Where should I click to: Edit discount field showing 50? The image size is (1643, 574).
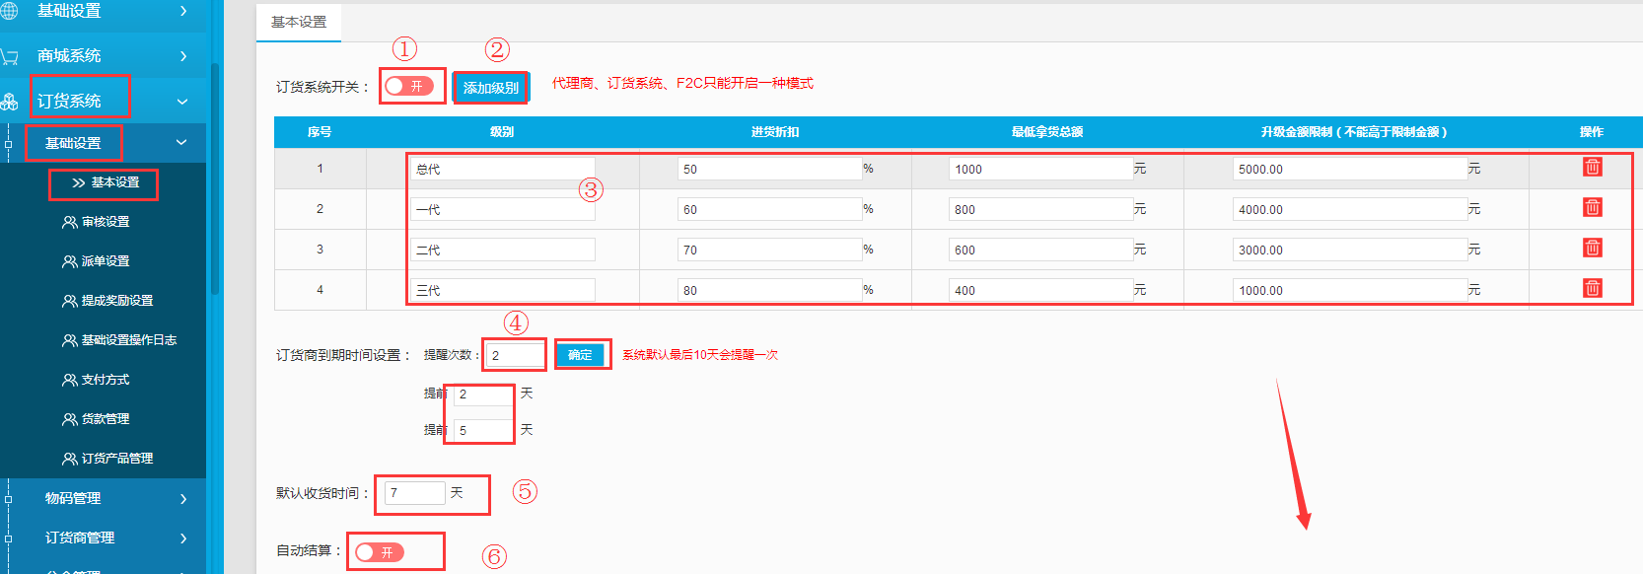click(769, 169)
